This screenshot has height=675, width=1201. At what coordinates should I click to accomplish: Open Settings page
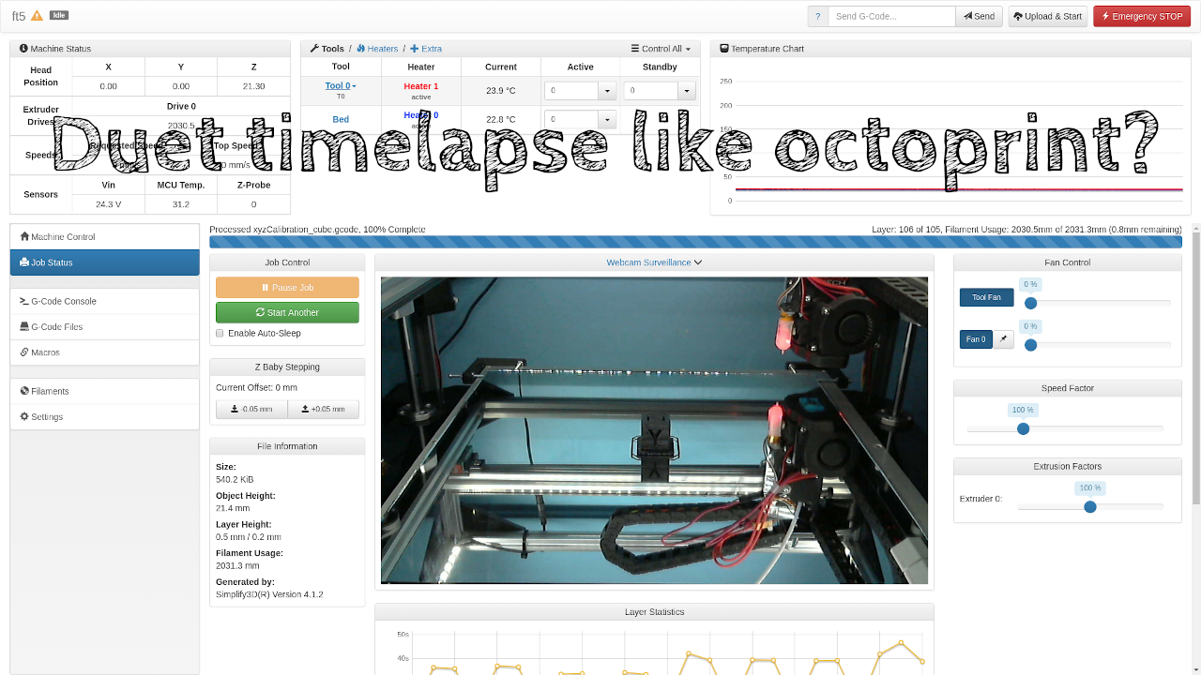[x=105, y=416]
